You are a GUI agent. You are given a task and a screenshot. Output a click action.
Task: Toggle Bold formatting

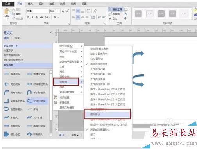[x=28, y=17]
